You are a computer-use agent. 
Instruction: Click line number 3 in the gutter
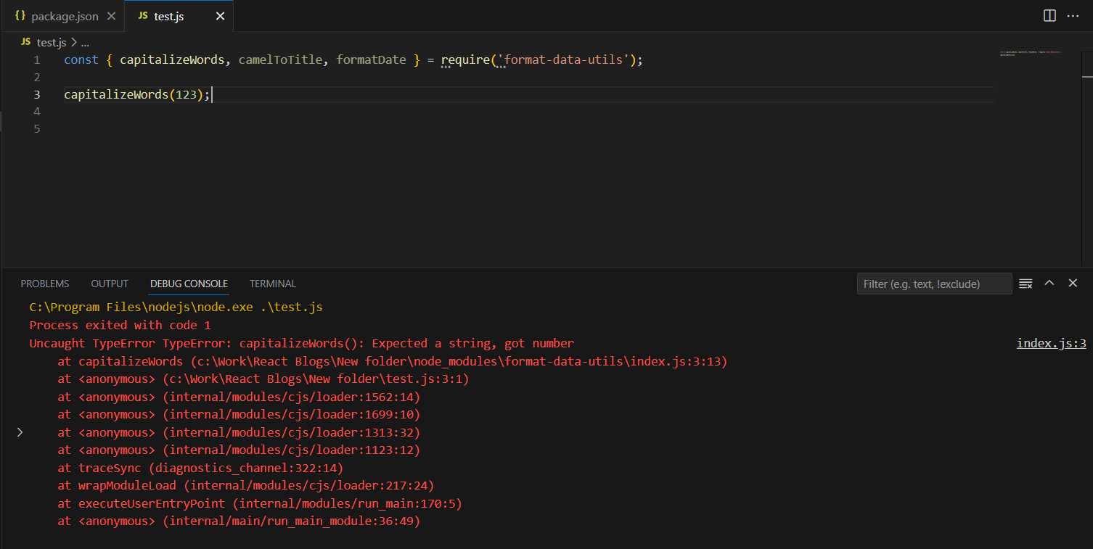point(36,94)
